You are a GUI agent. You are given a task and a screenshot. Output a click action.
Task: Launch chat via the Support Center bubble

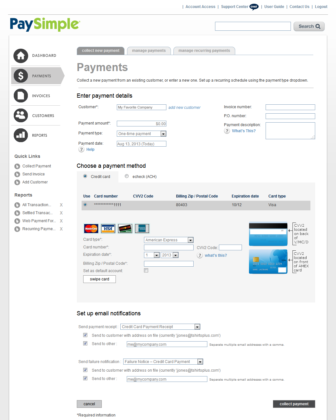[x=254, y=6]
